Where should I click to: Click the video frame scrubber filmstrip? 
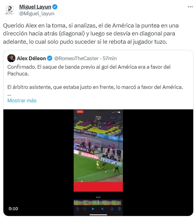(x=98, y=202)
